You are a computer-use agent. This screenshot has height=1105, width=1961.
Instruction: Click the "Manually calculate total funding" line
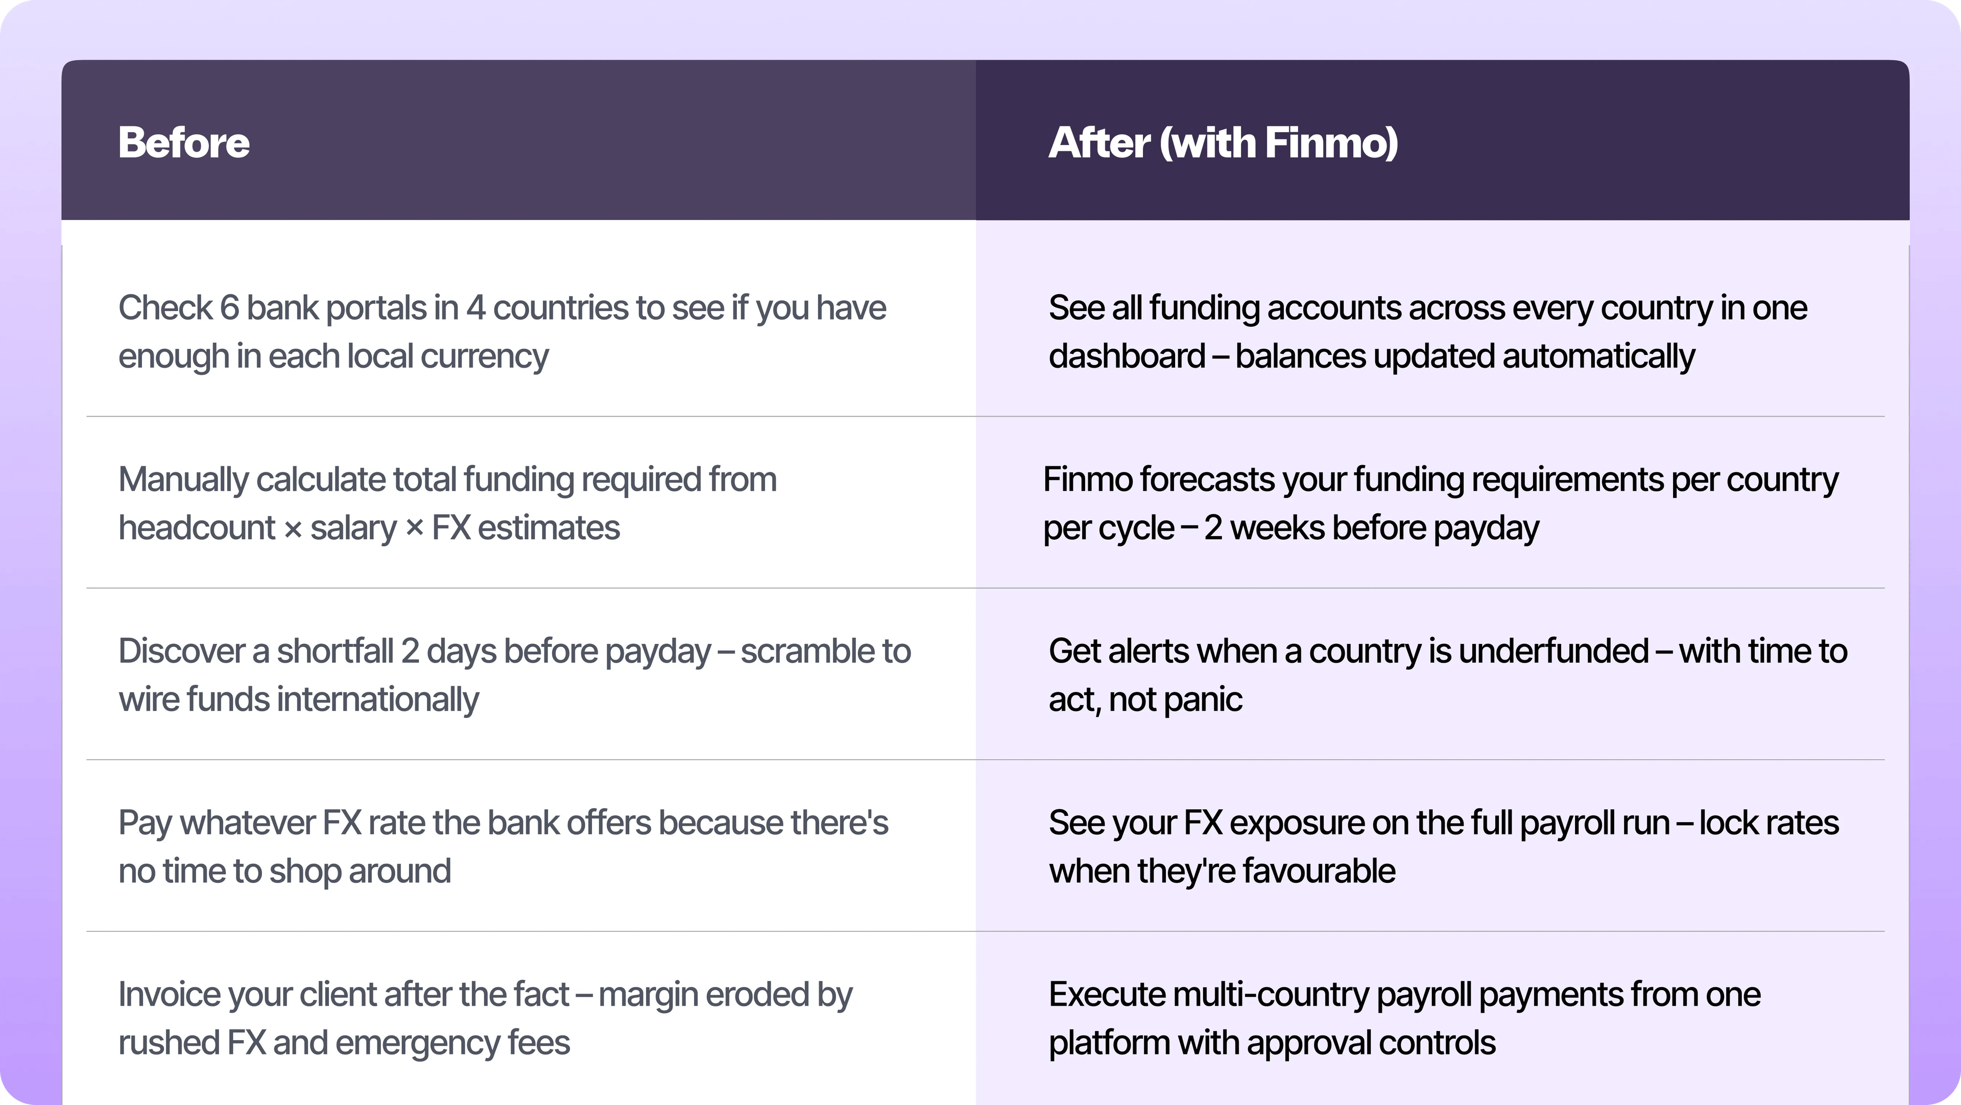click(447, 479)
